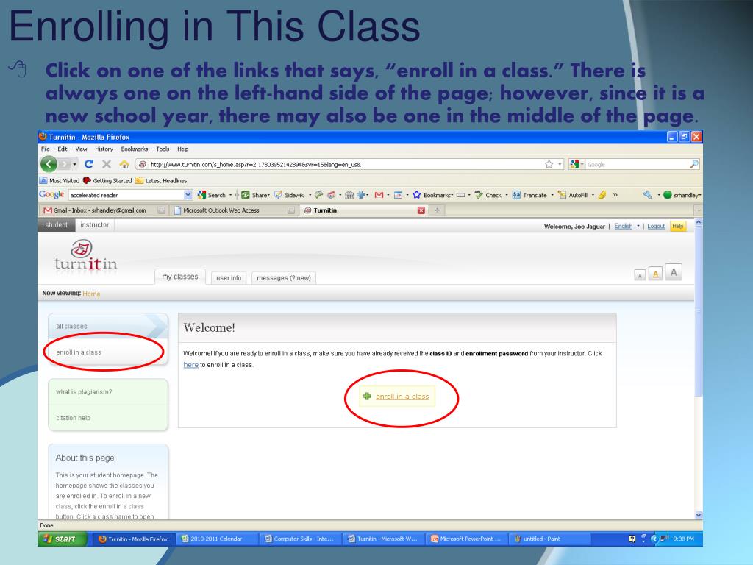The width and height of the screenshot is (753, 565).
Task: Click the Google Toolbar Search button
Action: click(212, 195)
